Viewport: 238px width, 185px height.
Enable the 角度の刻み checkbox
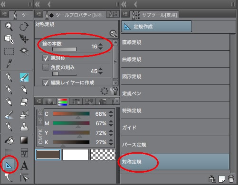tap(46, 67)
